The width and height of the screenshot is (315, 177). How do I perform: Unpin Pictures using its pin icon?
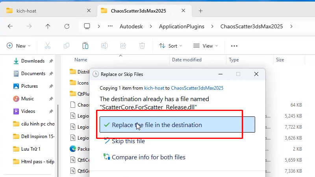(51, 86)
